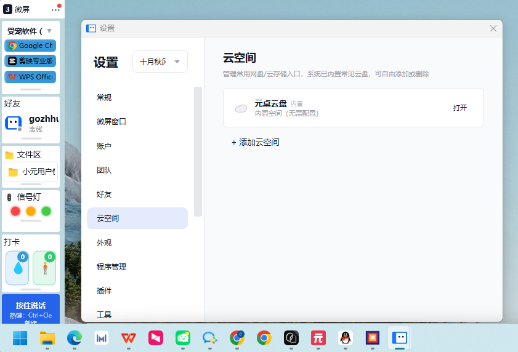Screen dimensions: 518x352
Task: Select 程序管理 in settings menu
Action: point(137,267)
